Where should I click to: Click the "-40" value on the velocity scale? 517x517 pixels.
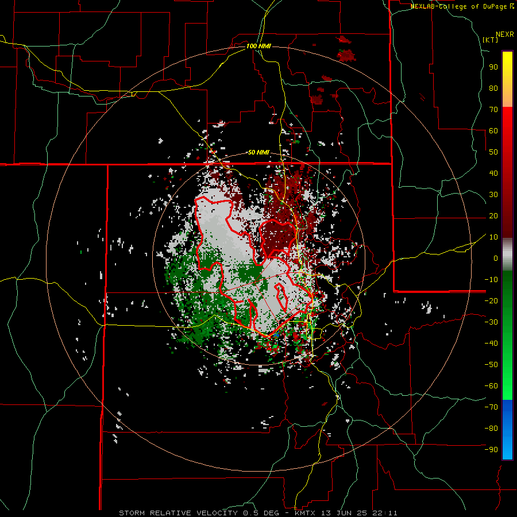click(x=491, y=344)
